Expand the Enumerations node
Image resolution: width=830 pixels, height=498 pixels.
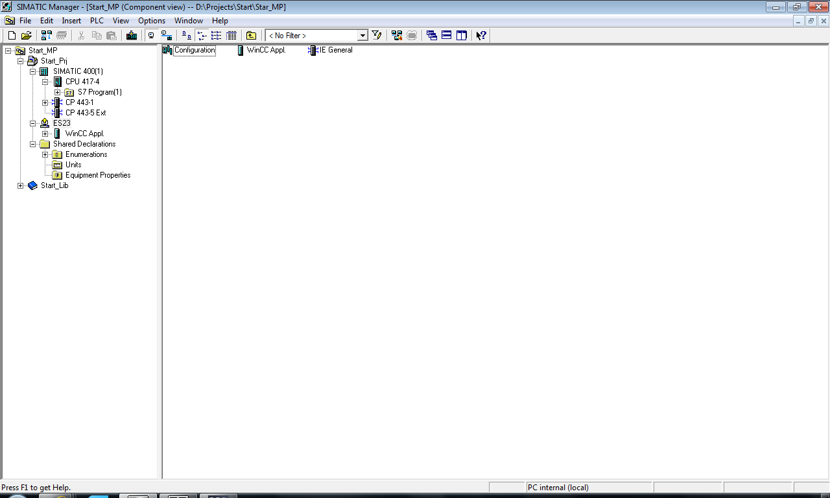tap(45, 154)
